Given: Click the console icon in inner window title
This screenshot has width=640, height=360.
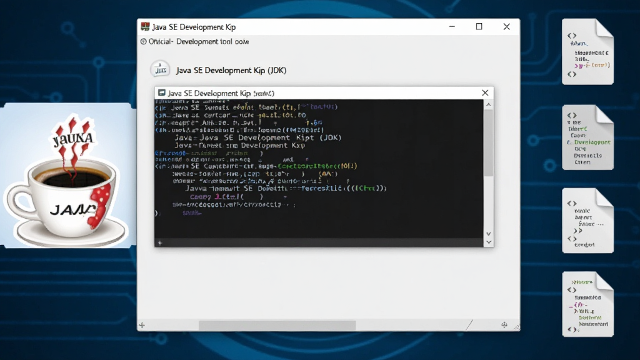Looking at the screenshot, I should (162, 93).
